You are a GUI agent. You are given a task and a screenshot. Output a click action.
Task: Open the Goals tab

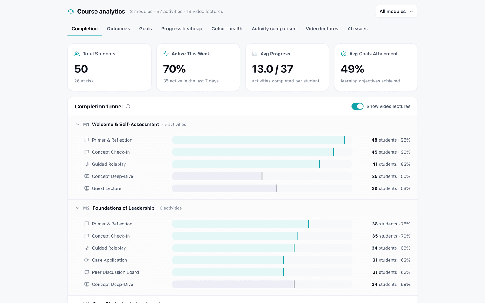click(x=145, y=29)
